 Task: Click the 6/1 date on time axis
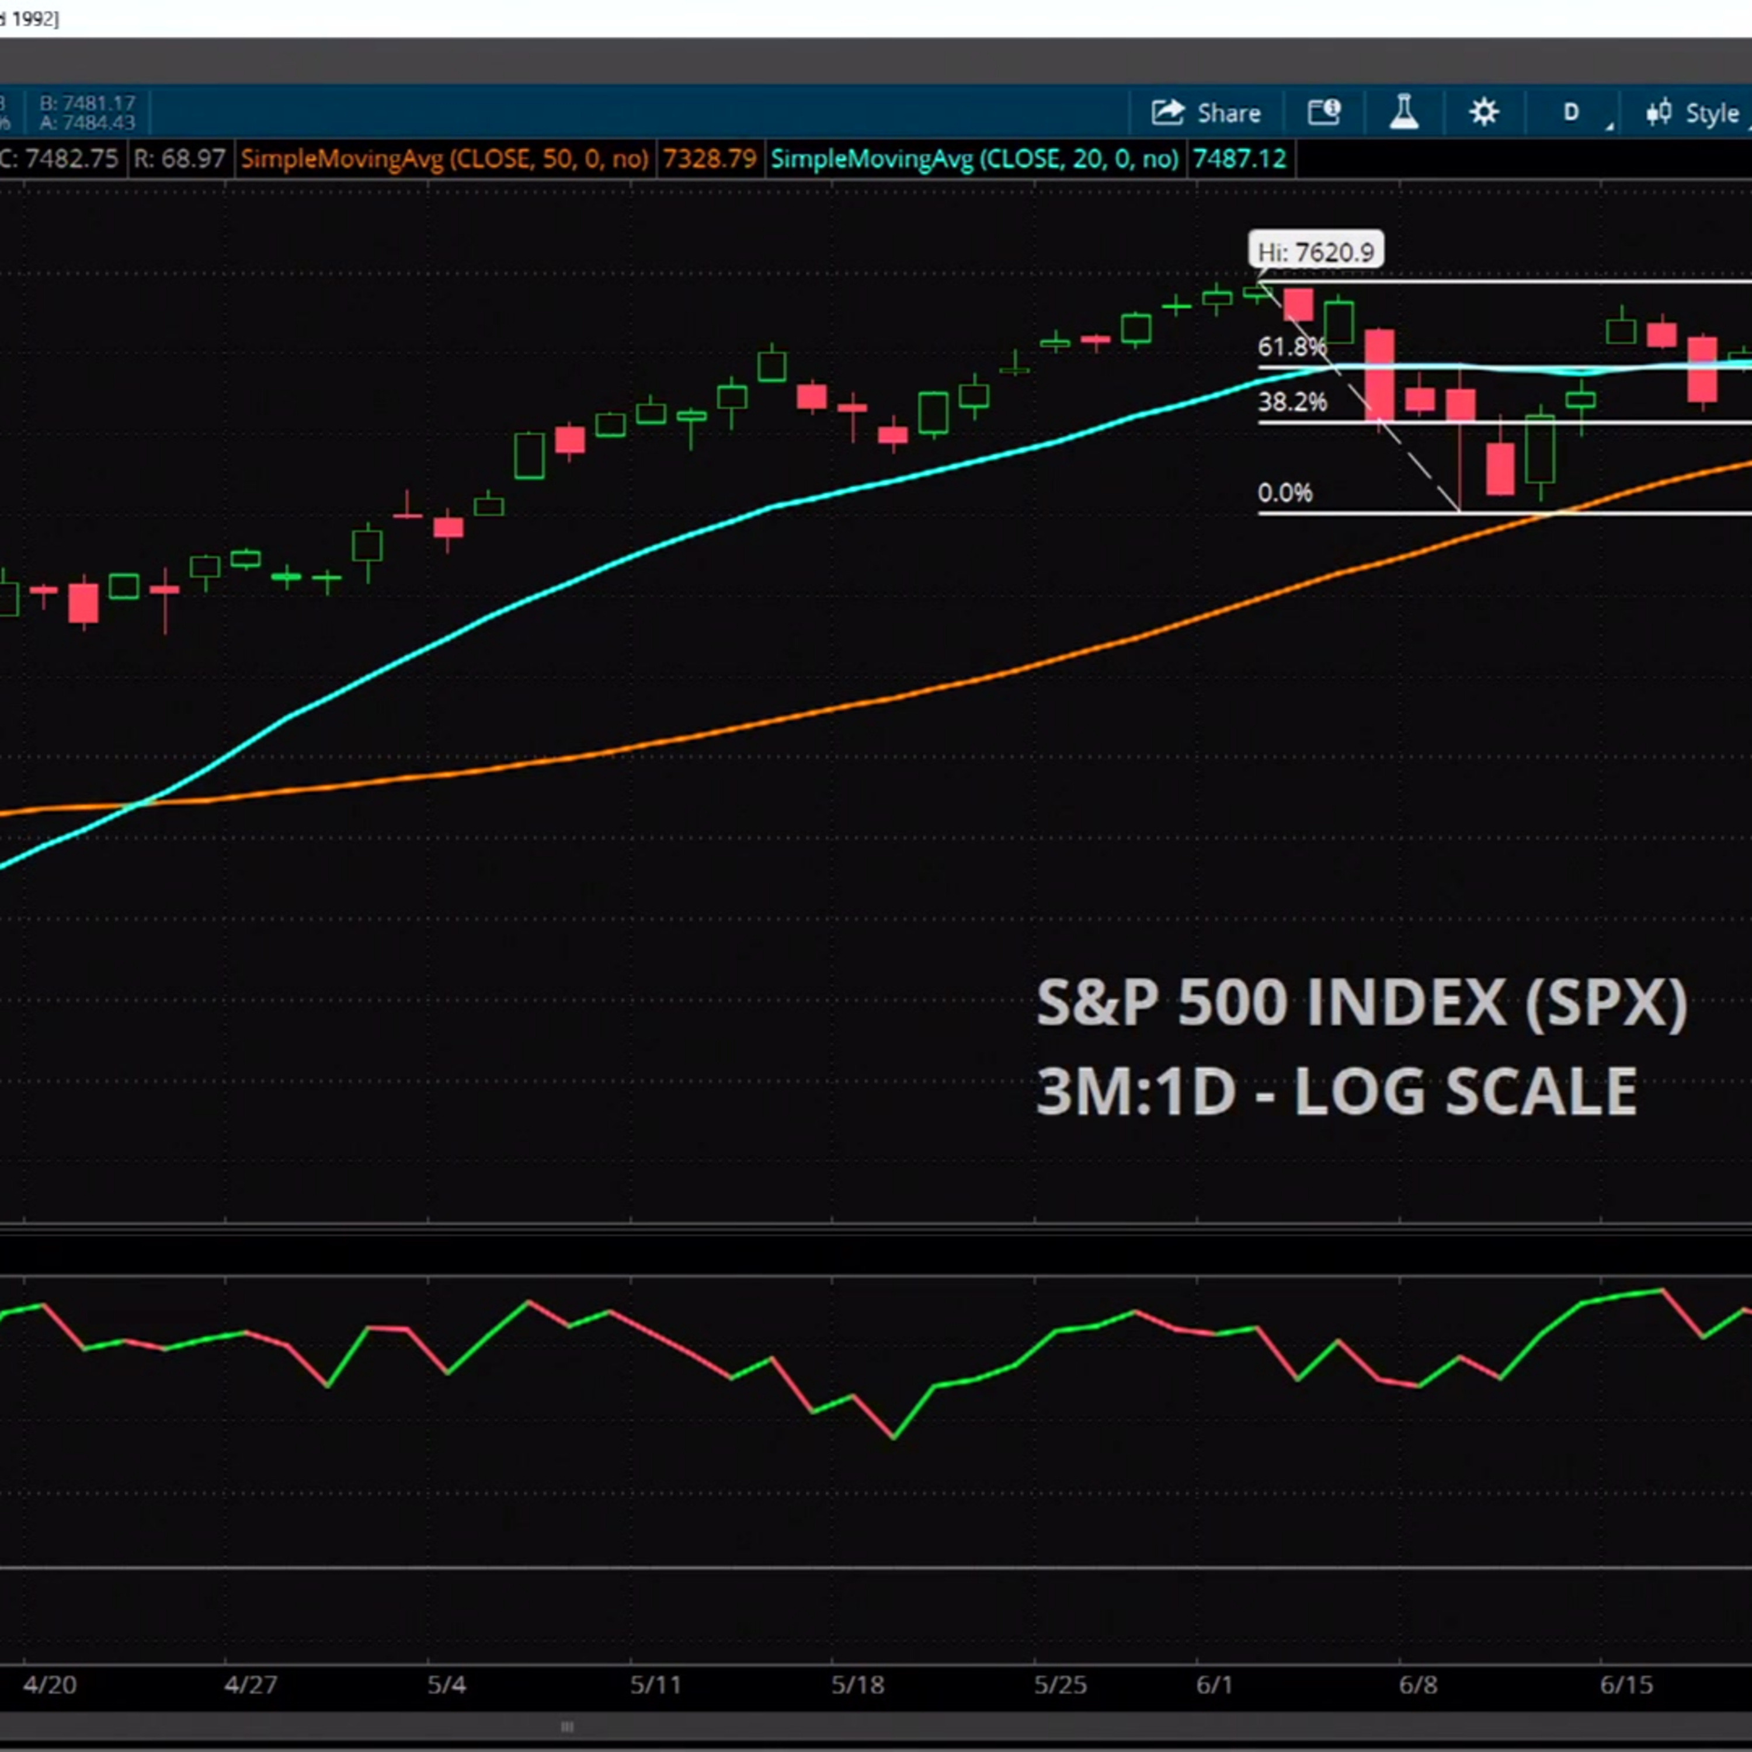tap(1215, 1685)
